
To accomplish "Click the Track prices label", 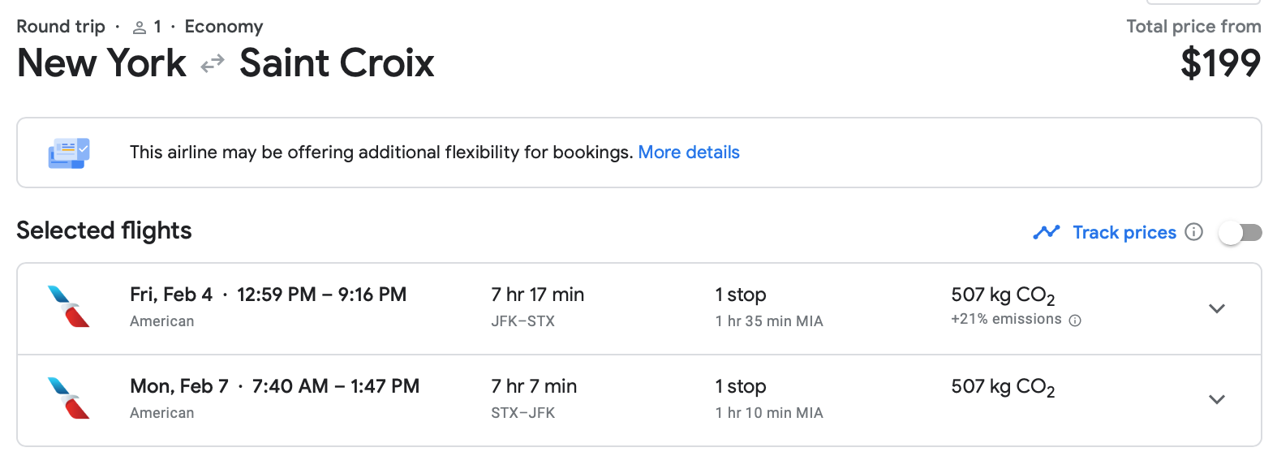I will coord(1124,233).
